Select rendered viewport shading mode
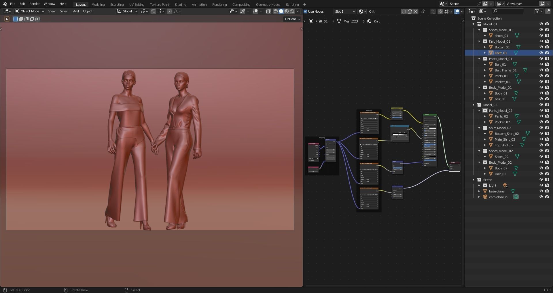 292,11
